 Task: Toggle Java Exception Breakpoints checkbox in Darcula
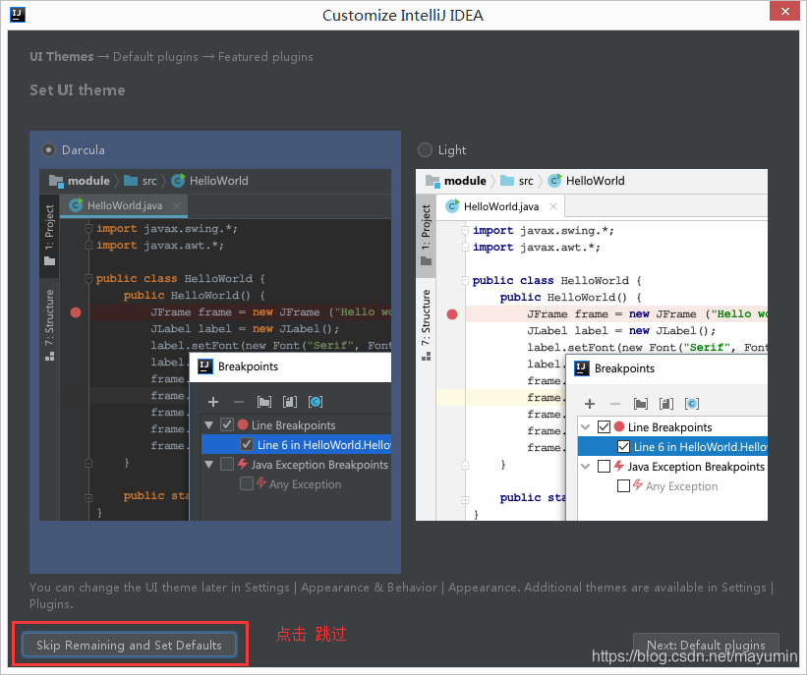[227, 464]
